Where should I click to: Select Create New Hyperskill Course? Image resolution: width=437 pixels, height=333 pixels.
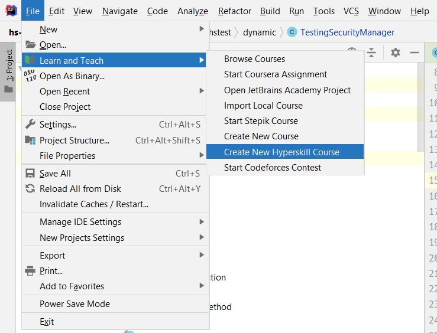coord(285,152)
